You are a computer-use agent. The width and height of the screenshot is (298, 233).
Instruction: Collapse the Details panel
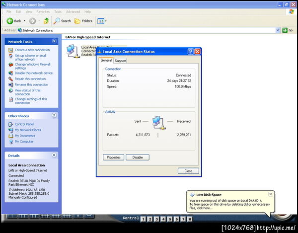[54, 155]
